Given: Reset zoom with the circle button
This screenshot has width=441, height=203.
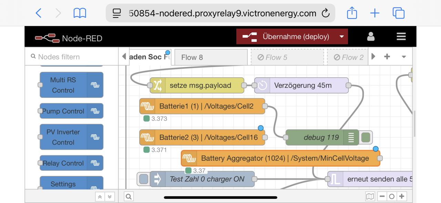Looking at the screenshot, I should 391,196.
